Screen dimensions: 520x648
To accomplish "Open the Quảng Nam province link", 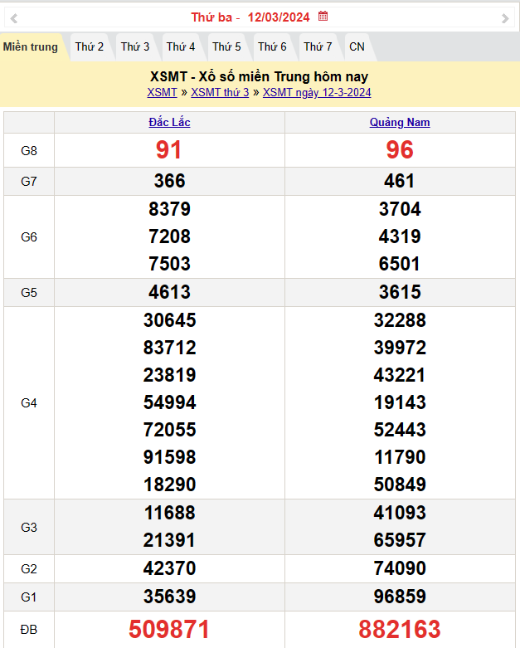I will click(x=400, y=122).
